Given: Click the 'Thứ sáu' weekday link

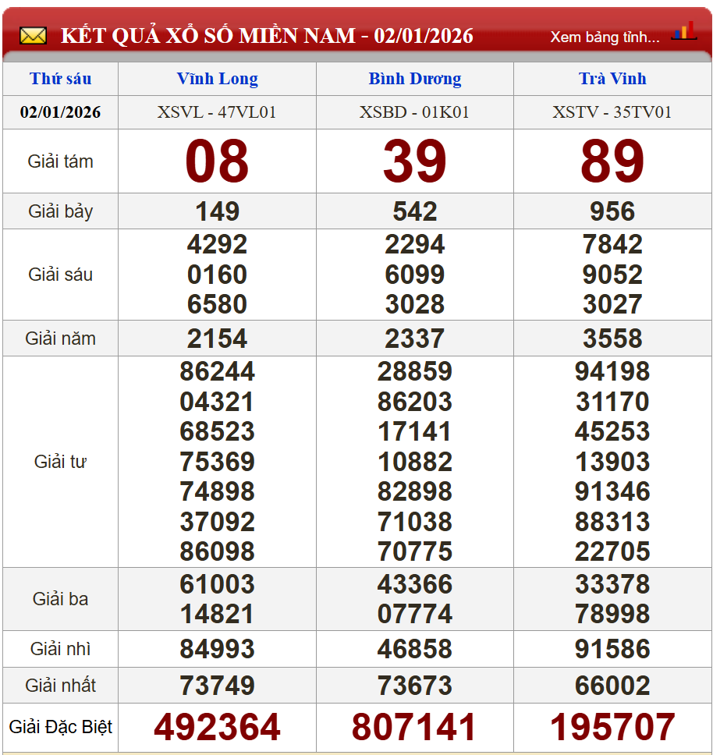Looking at the screenshot, I should coord(60,79).
